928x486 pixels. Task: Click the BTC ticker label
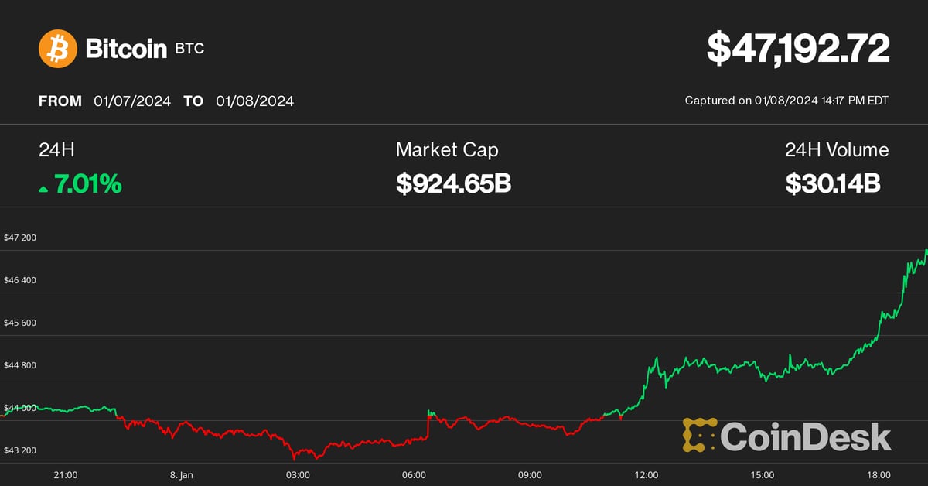click(x=189, y=50)
